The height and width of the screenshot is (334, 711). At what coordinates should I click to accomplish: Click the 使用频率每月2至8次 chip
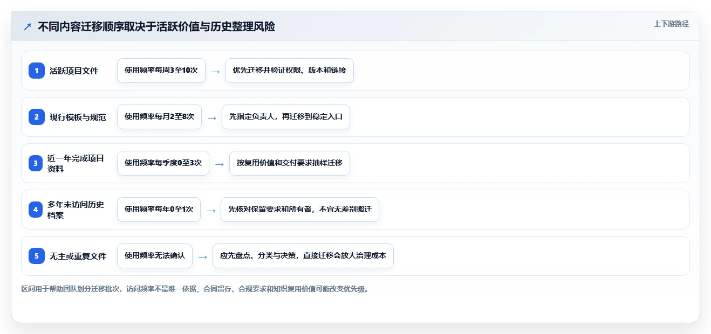[x=159, y=117]
